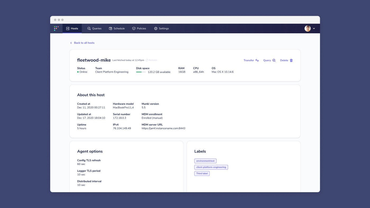
Task: Click the IPv4 value 76.104.149.49
Action: tap(122, 128)
